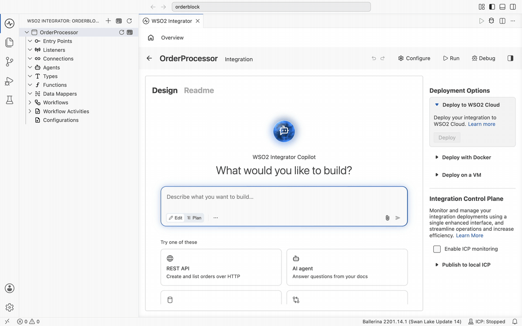
Task: Click the Deploy button
Action: pyautogui.click(x=447, y=137)
